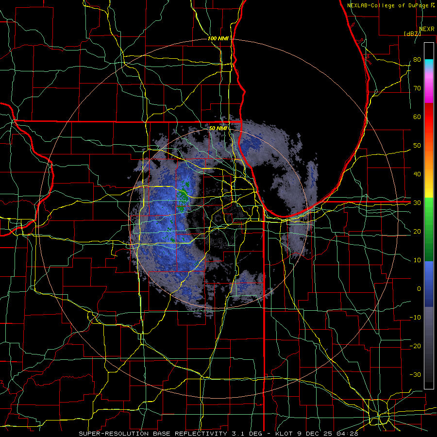
Task: Click the 80 dBZ scale value
Action: [417, 60]
